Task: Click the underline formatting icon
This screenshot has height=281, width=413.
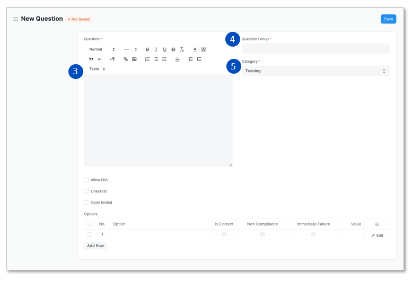Action: coord(164,49)
